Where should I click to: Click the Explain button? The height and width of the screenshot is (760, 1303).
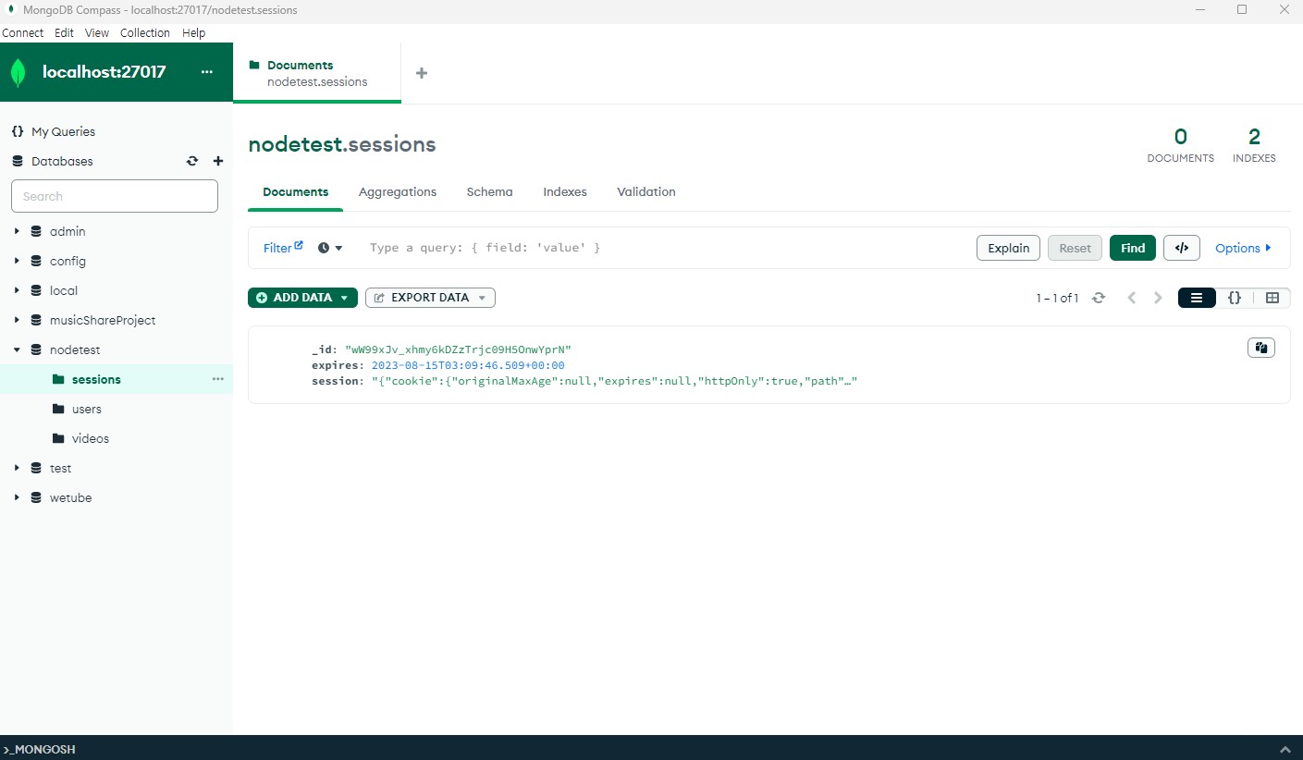point(1008,248)
